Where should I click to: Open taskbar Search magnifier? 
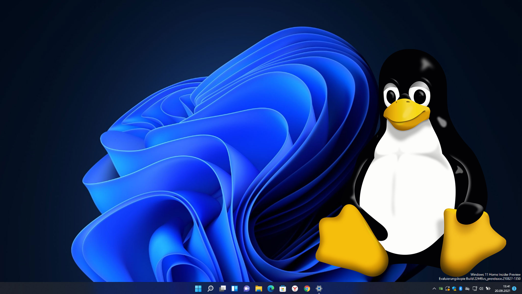(x=210, y=289)
